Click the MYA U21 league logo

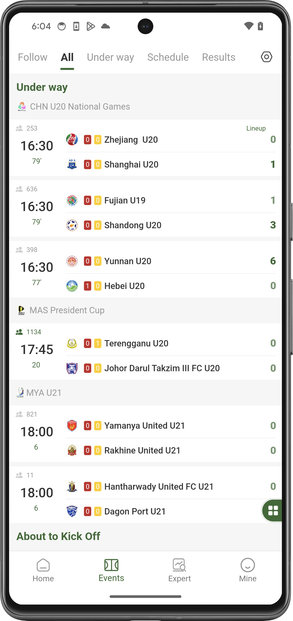point(20,392)
